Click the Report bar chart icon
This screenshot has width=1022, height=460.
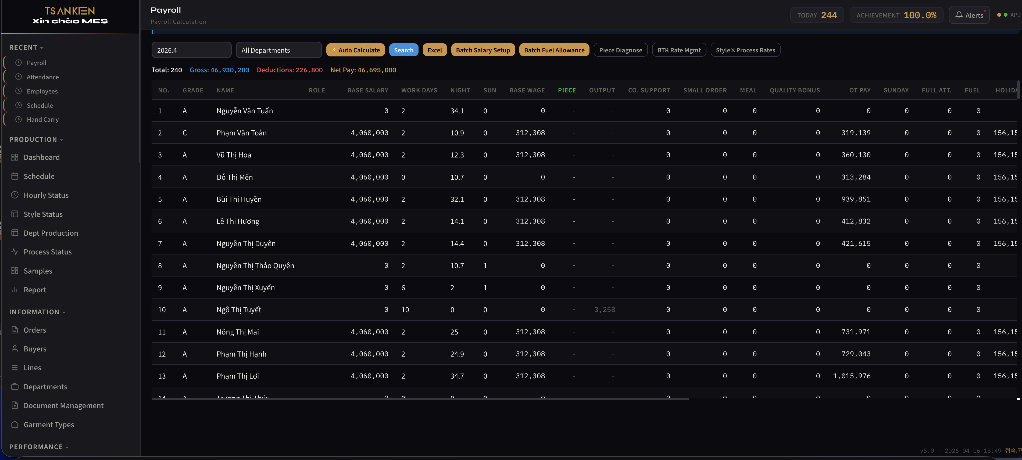point(15,290)
